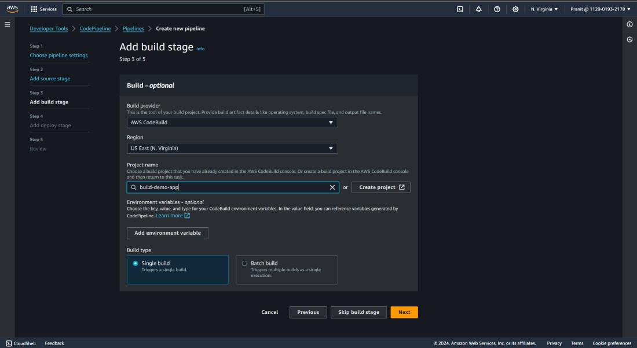Go to CodePipeline breadcrumb
This screenshot has height=348, width=637.
[x=95, y=28]
